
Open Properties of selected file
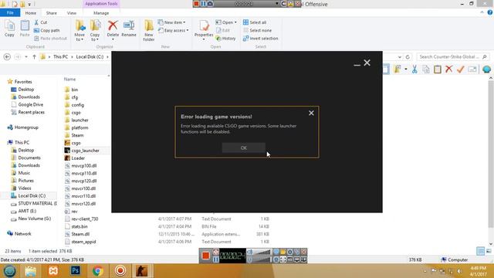pyautogui.click(x=204, y=29)
